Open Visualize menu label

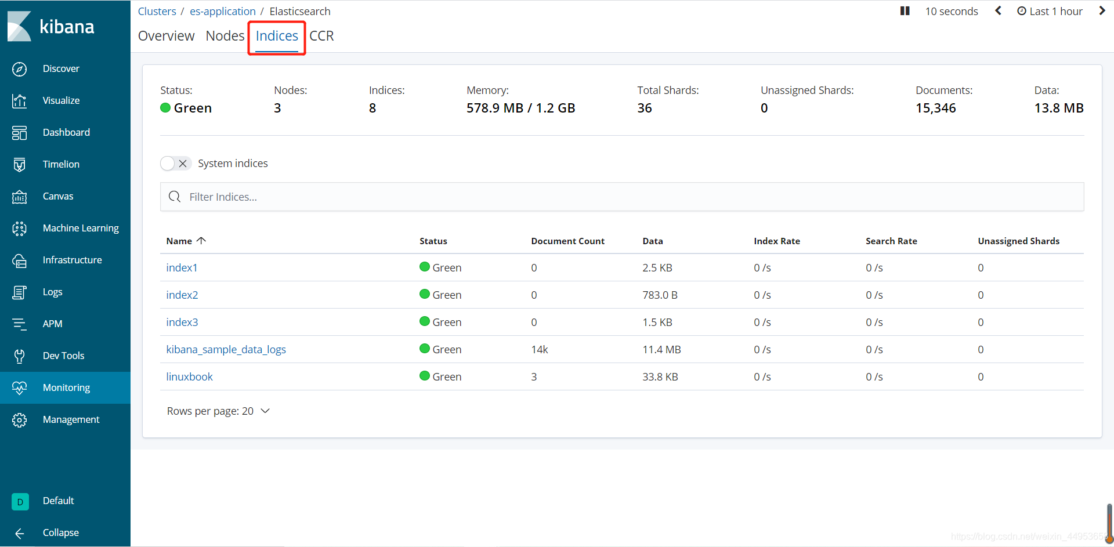pos(61,101)
